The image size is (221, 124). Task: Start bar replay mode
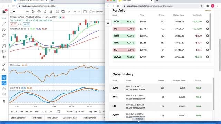tap(69, 12)
